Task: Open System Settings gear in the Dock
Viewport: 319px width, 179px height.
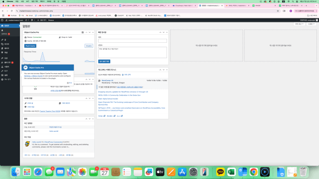Action: point(193,172)
